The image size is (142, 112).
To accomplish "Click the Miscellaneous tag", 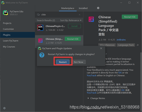I will 107,45.
